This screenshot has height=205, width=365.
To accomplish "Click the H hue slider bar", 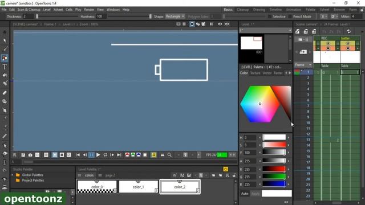I will [x=274, y=138].
